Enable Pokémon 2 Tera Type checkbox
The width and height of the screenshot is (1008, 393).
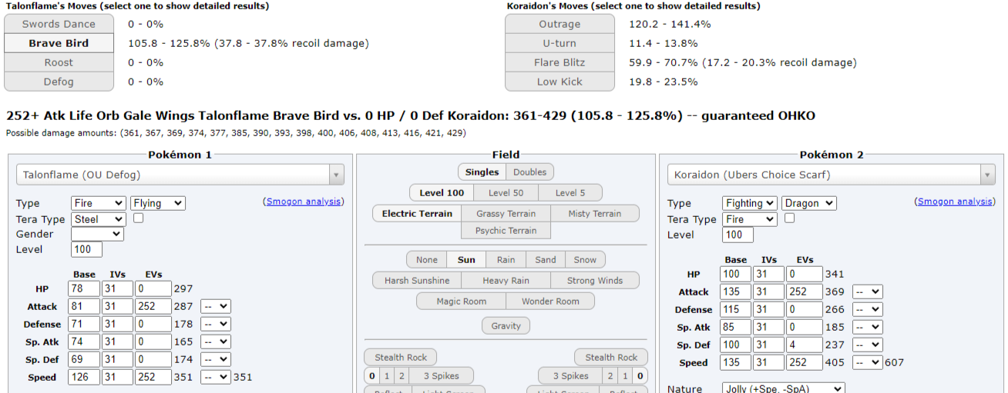click(x=790, y=218)
